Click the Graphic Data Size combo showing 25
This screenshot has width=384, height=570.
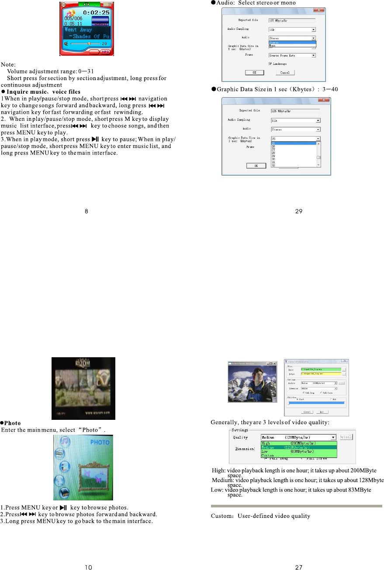click(x=296, y=139)
